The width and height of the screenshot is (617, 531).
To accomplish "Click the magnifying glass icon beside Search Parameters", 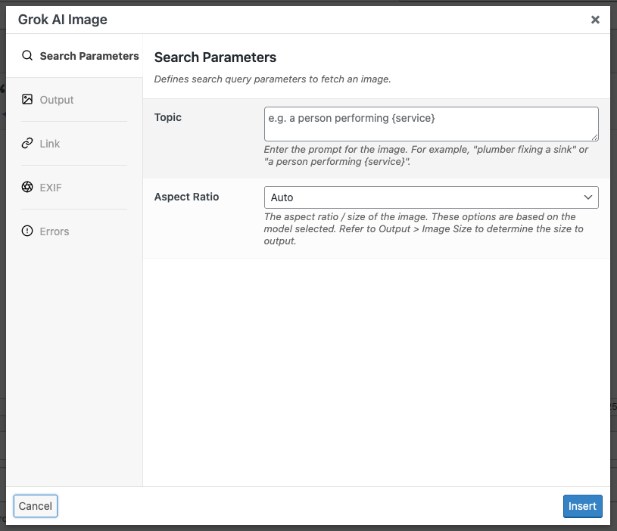I will [x=27, y=55].
